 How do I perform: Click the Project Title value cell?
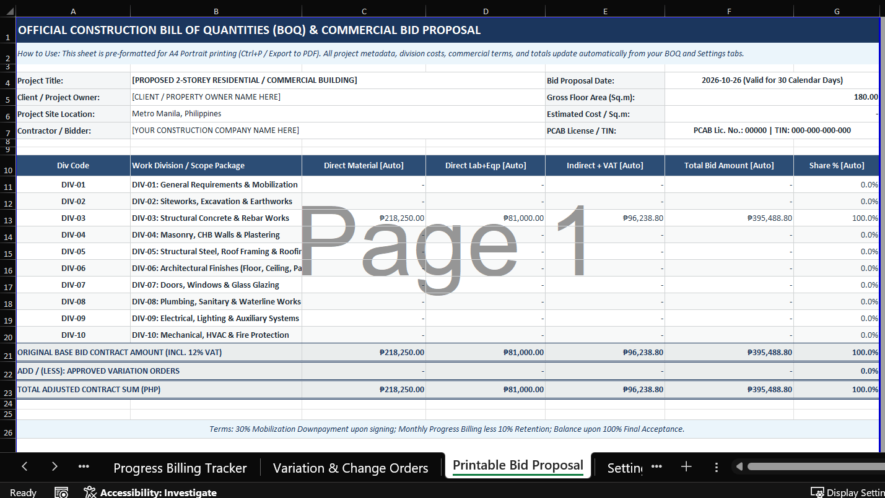coord(338,80)
